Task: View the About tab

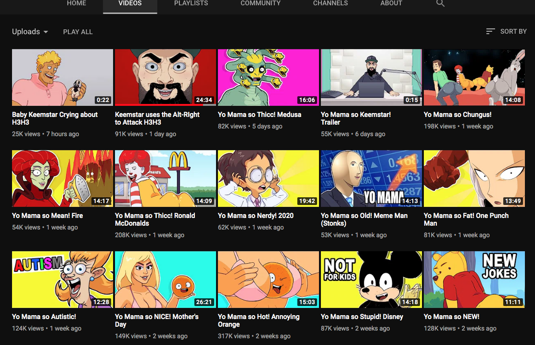Action: pyautogui.click(x=391, y=3)
